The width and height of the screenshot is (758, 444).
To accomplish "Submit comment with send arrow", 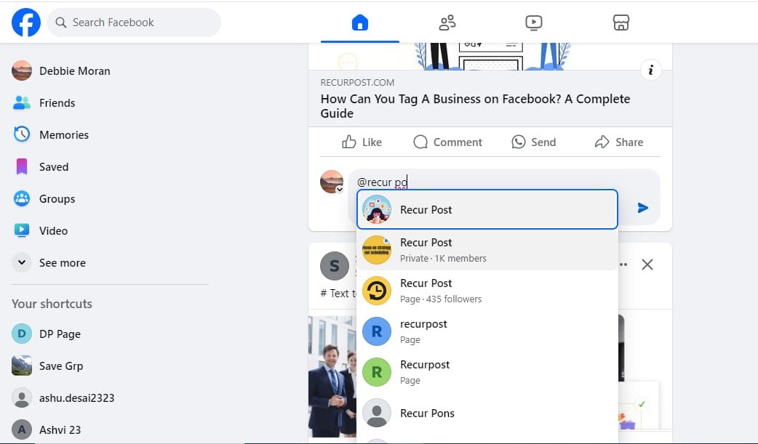I will 643,208.
